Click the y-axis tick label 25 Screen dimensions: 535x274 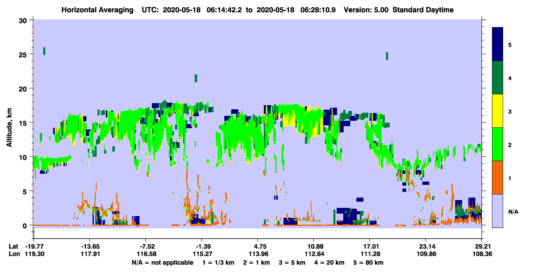point(23,54)
